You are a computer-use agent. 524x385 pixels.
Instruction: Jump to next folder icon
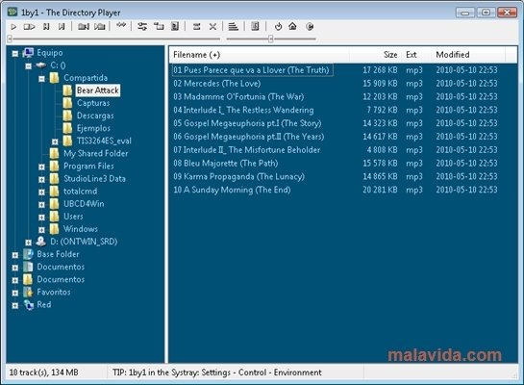click(x=100, y=26)
